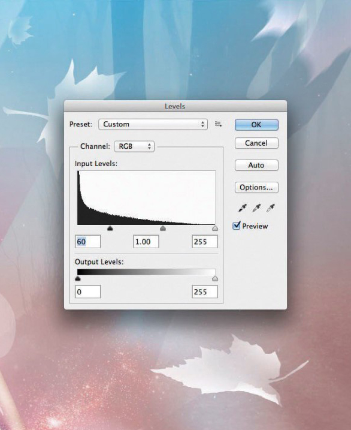Click the output shadows field showing 0

pos(88,291)
